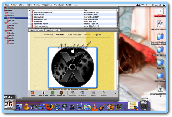Launch the yellow duck app in Dock
172x117 pixels.
pyautogui.click(x=26, y=107)
